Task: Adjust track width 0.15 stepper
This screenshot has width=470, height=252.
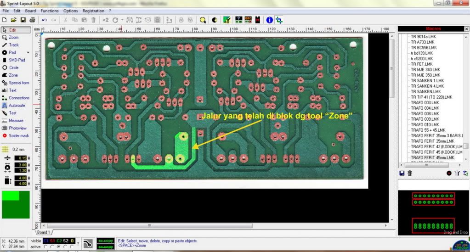Action: click(x=29, y=158)
